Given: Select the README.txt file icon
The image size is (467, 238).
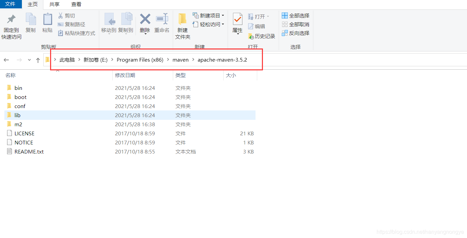Looking at the screenshot, I should [9, 151].
